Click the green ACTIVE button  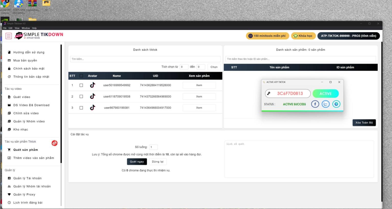click(326, 94)
